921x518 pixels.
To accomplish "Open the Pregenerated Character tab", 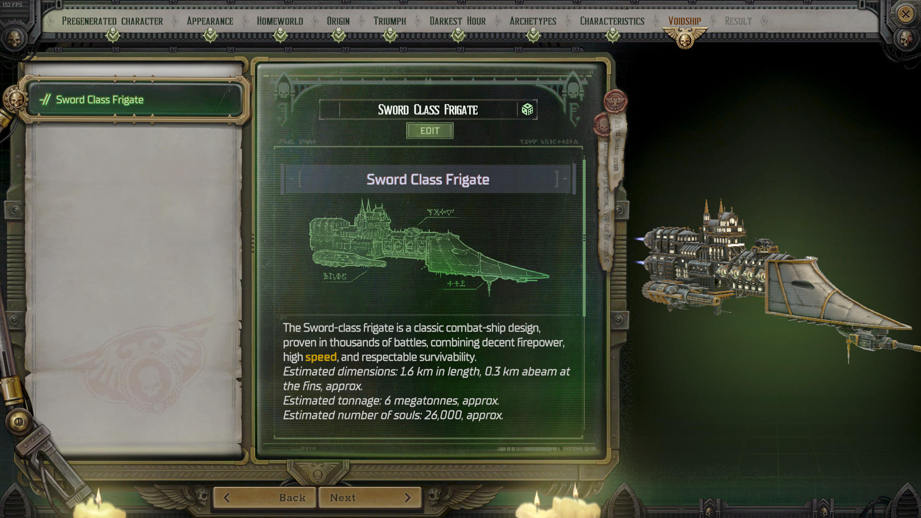I will click(112, 21).
